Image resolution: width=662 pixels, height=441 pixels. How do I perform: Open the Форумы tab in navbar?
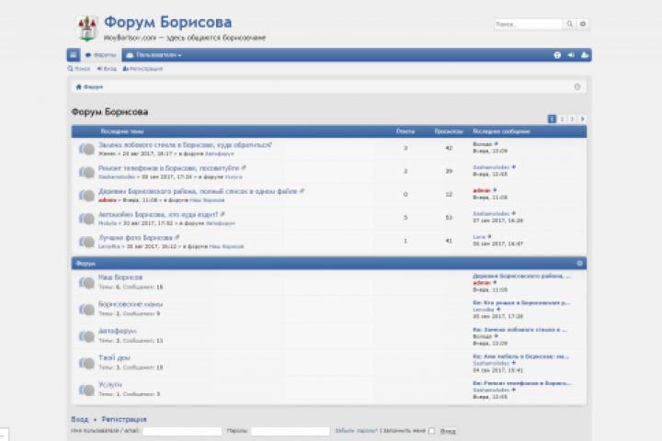pyautogui.click(x=100, y=55)
